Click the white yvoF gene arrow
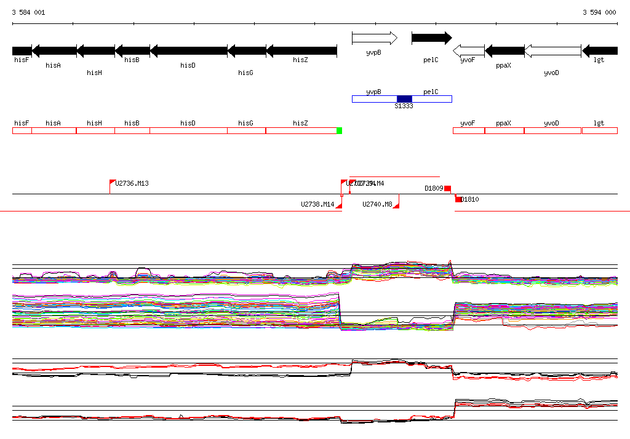The height and width of the screenshot is (439, 630). click(468, 50)
